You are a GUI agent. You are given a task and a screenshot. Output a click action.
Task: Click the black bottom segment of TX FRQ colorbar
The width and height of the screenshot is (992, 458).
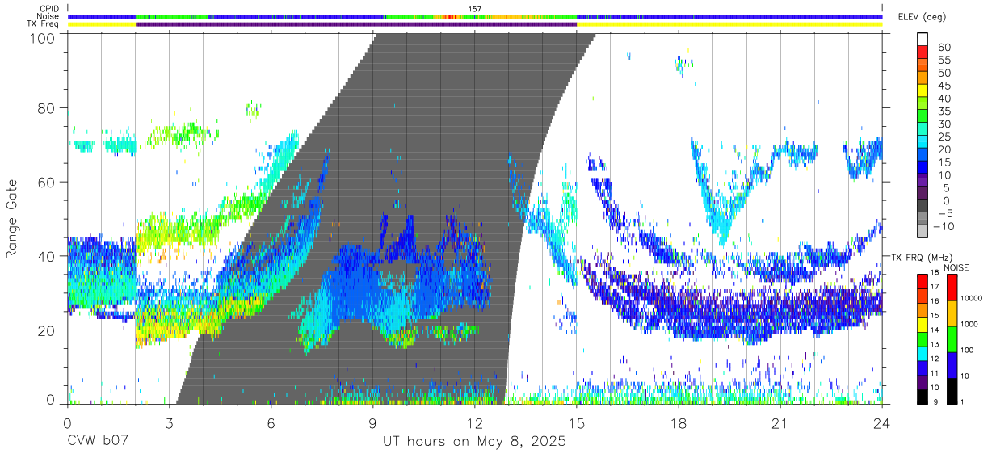(x=923, y=397)
